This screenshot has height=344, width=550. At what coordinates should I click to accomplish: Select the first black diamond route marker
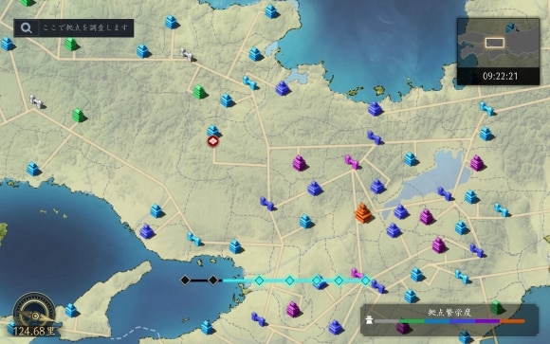point(185,281)
